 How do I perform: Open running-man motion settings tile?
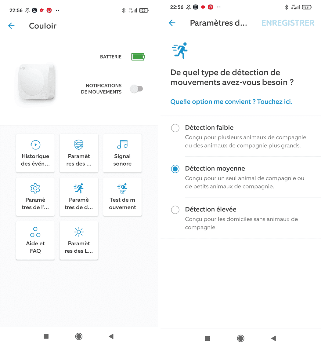coord(79,197)
